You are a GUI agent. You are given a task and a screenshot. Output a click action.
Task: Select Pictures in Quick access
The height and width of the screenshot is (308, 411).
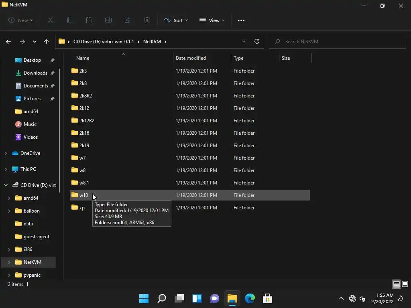(x=32, y=99)
